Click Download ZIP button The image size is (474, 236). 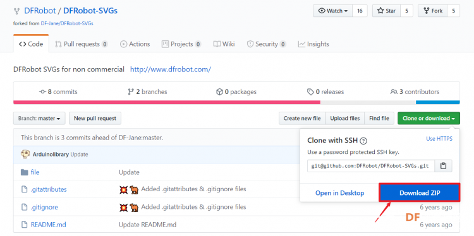pos(420,193)
